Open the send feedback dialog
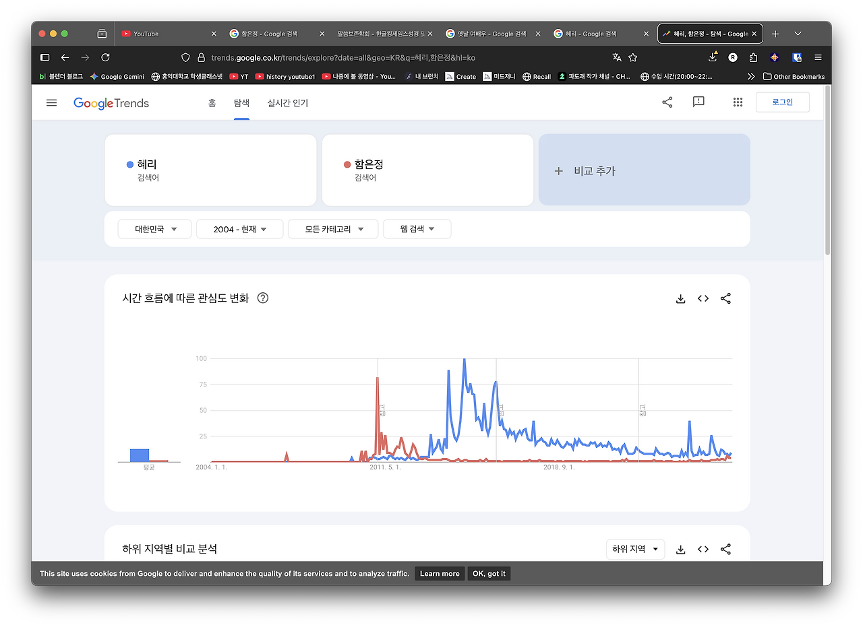863x627 pixels. point(698,102)
